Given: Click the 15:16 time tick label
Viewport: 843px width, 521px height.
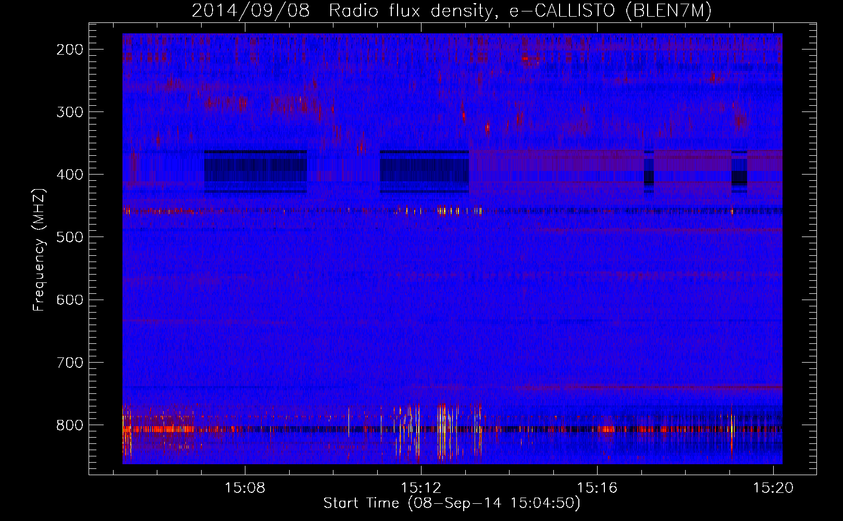Looking at the screenshot, I should click(597, 488).
